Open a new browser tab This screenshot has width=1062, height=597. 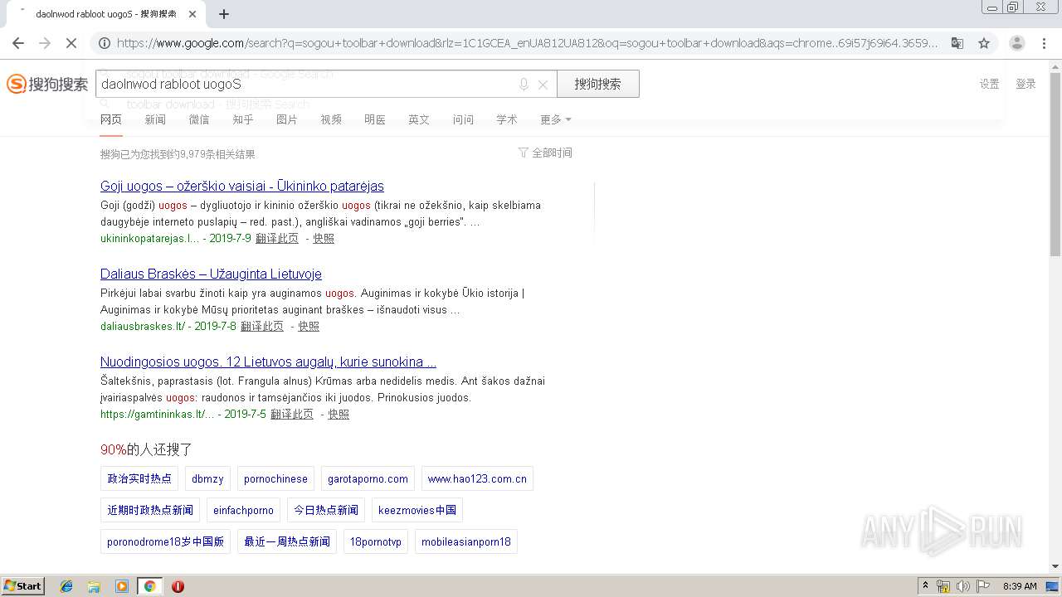click(224, 14)
